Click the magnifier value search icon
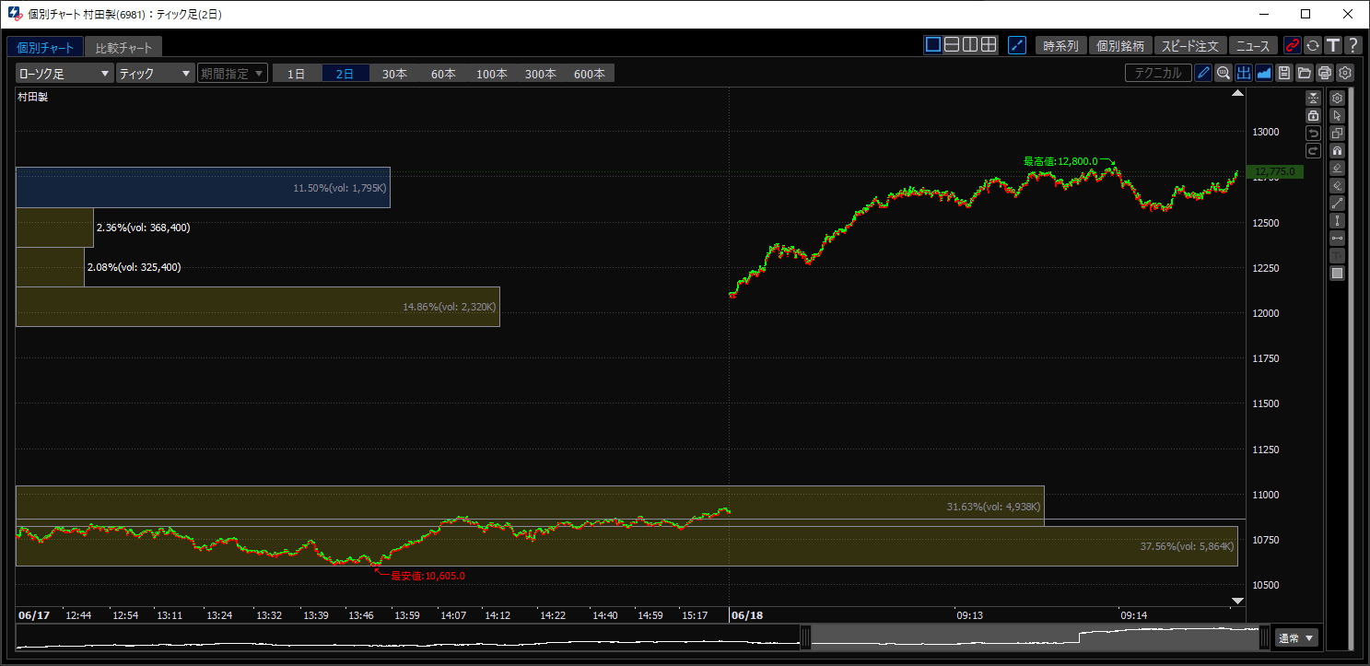Image resolution: width=1370 pixels, height=666 pixels. tap(1224, 74)
